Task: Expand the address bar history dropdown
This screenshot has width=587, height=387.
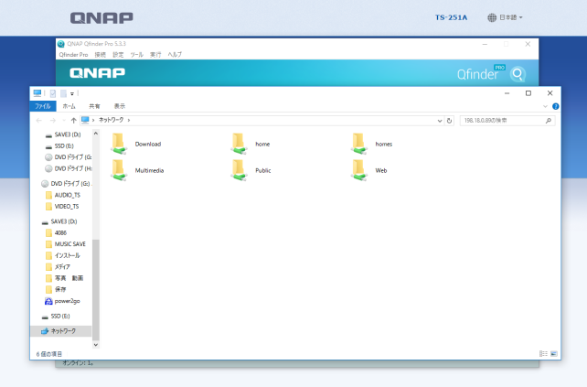Action: [440, 120]
